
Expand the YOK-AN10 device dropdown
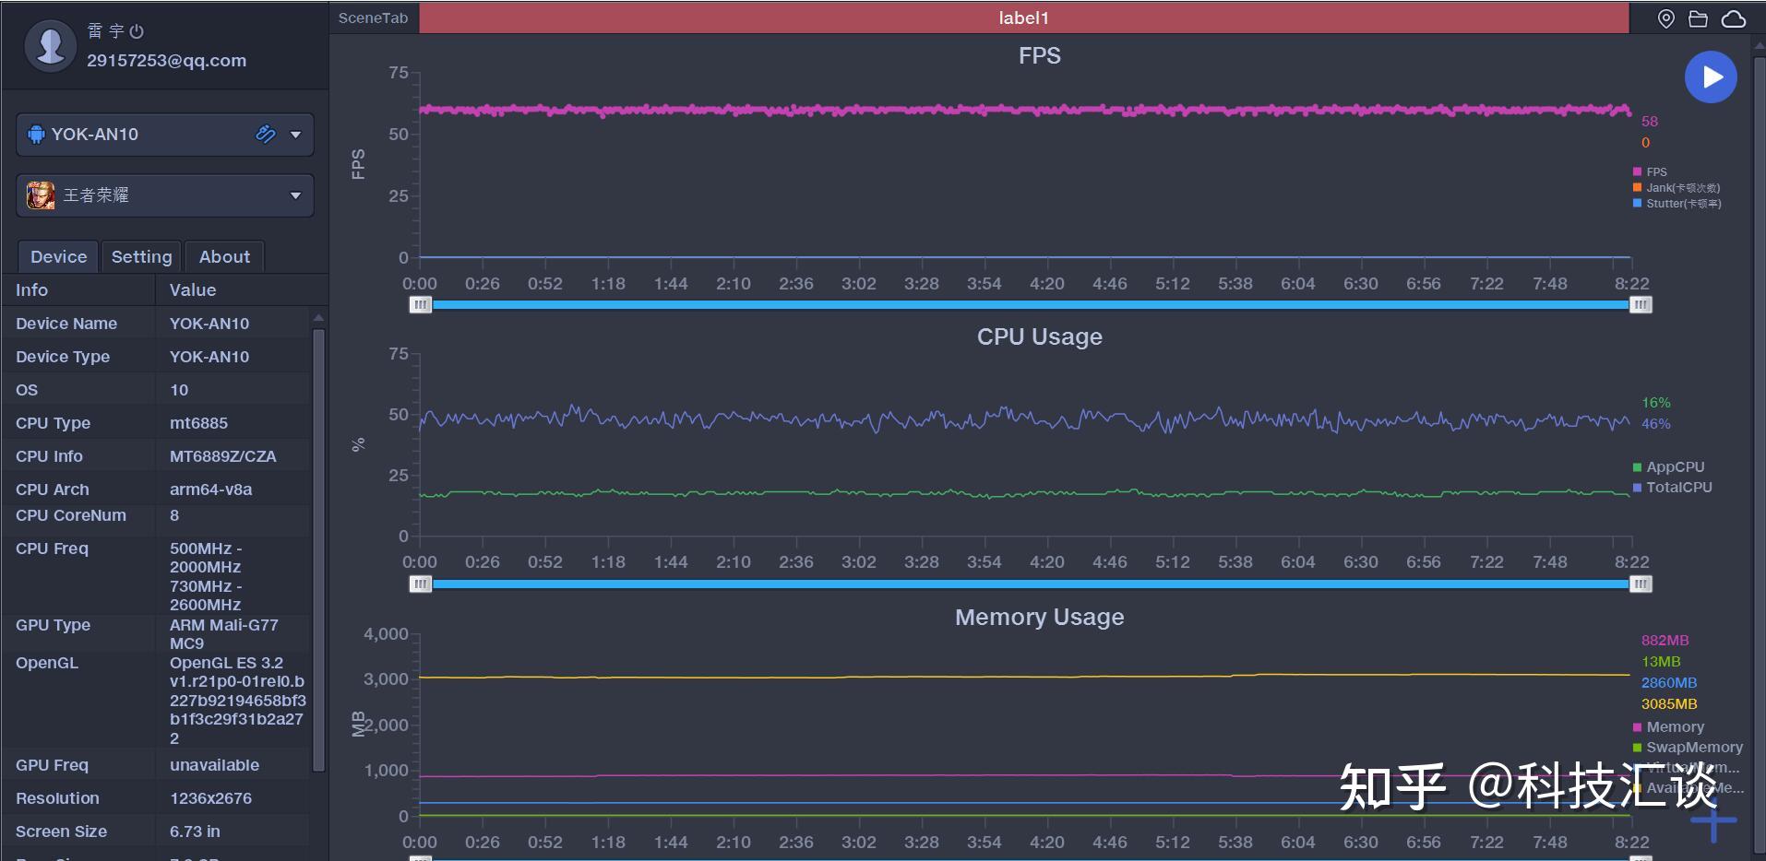296,135
